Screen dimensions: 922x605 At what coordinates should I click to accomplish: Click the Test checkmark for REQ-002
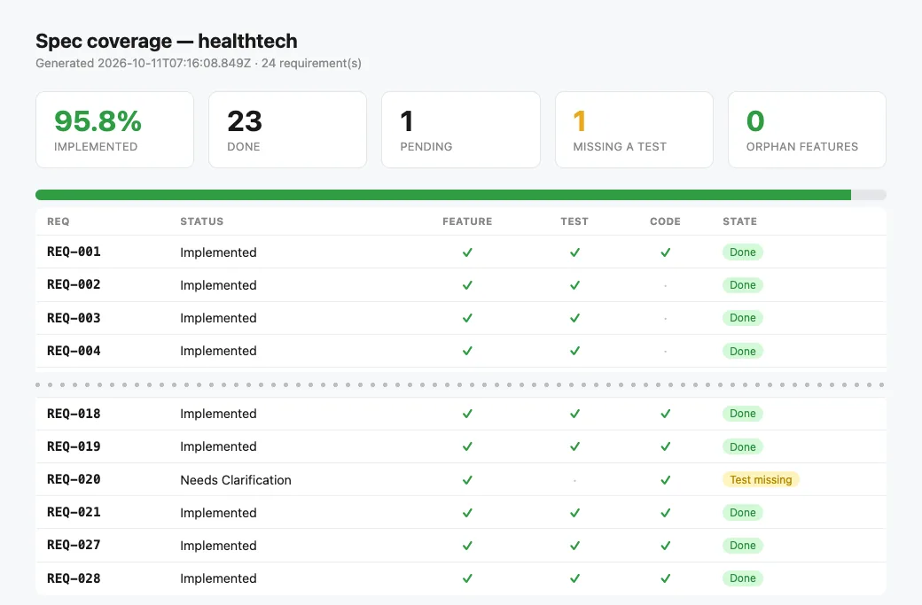(574, 285)
